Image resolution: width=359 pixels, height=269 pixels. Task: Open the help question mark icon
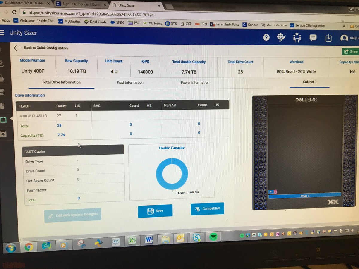click(266, 37)
